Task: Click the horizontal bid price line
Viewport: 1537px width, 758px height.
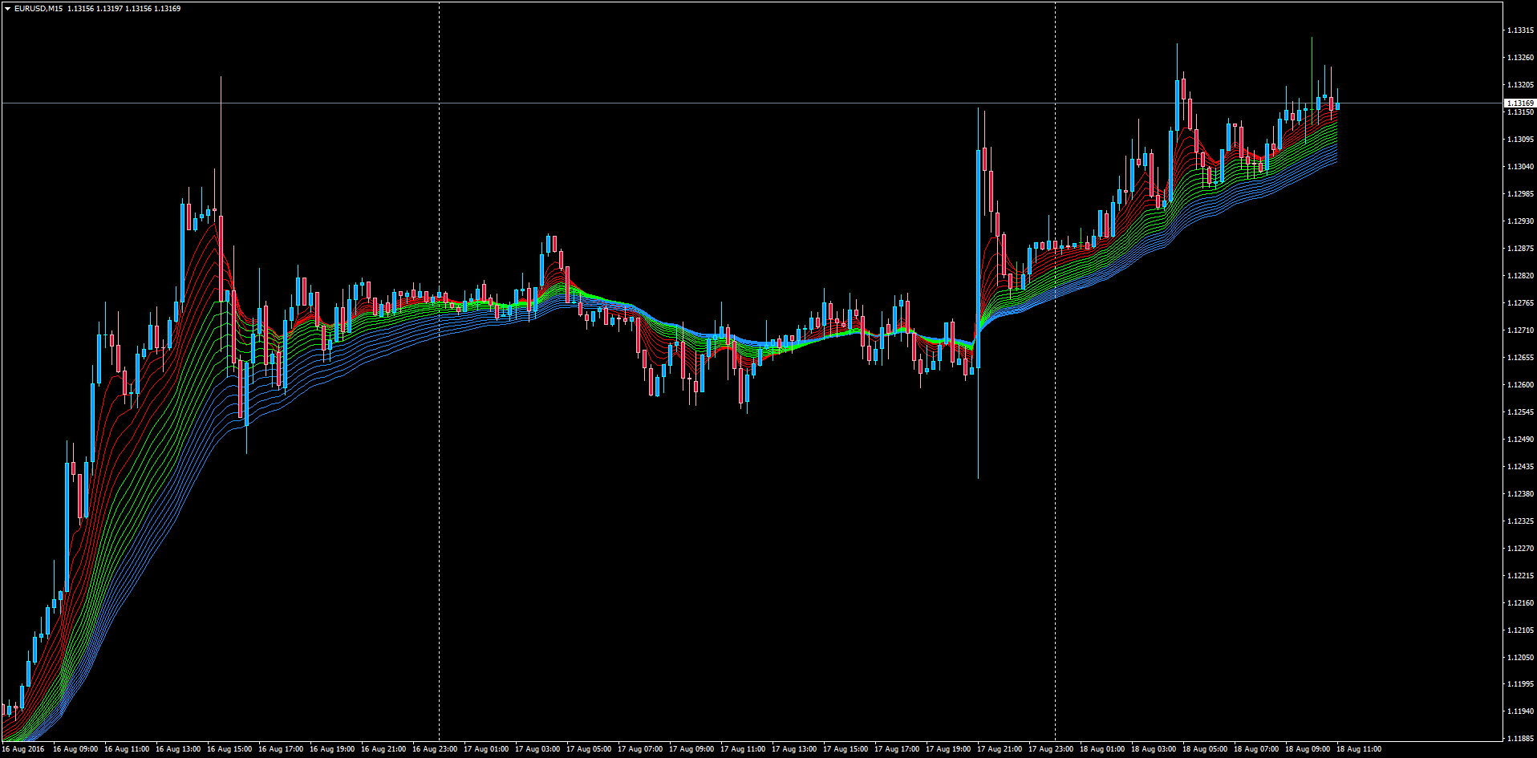Action: click(751, 103)
